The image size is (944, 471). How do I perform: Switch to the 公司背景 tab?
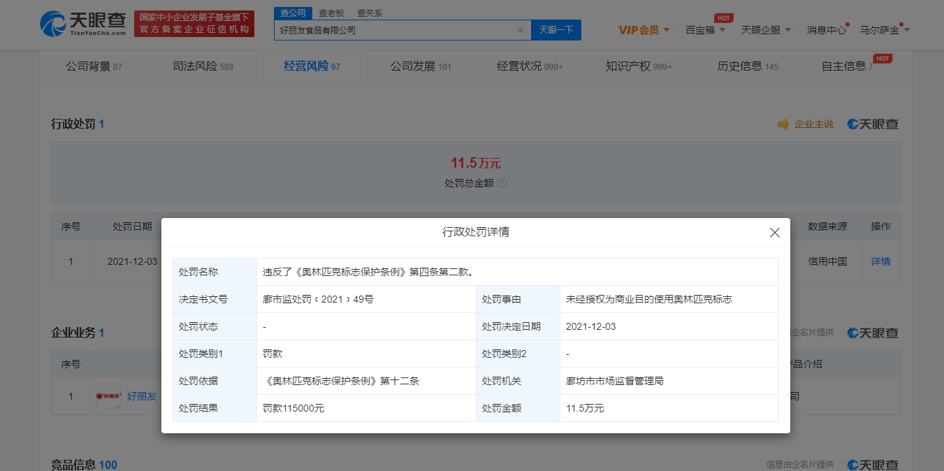[x=94, y=66]
